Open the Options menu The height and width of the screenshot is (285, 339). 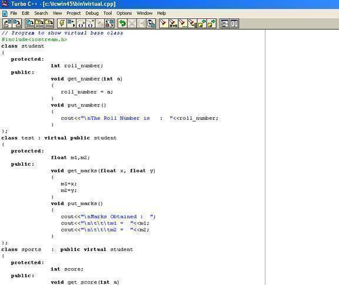[x=124, y=13]
